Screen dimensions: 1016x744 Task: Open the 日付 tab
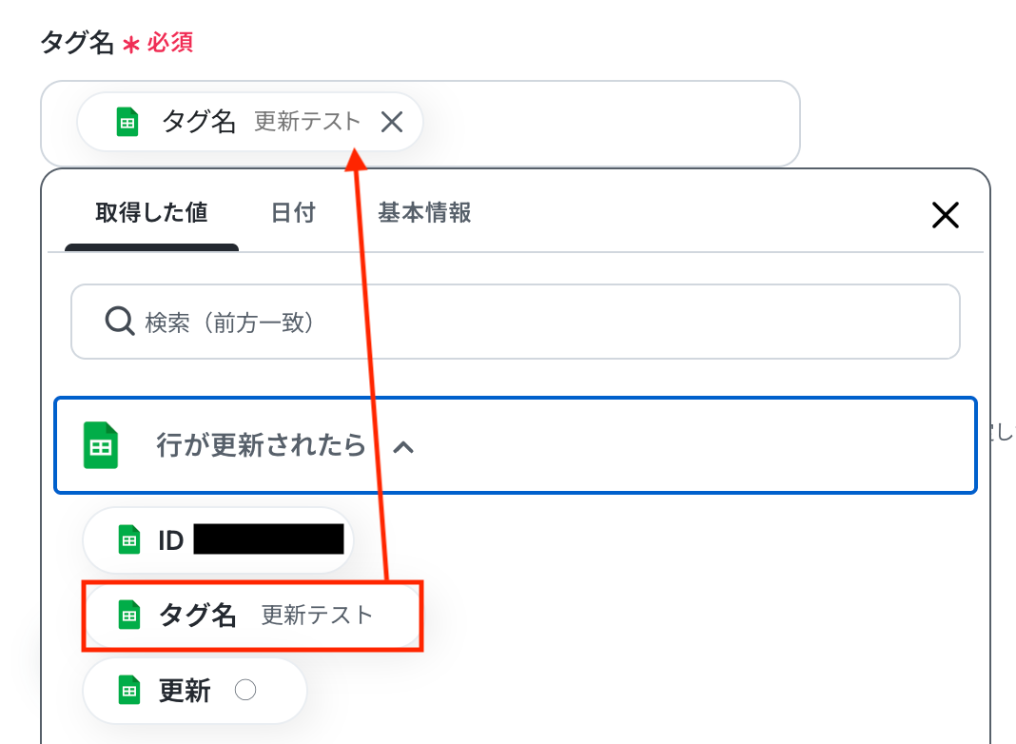coord(293,213)
